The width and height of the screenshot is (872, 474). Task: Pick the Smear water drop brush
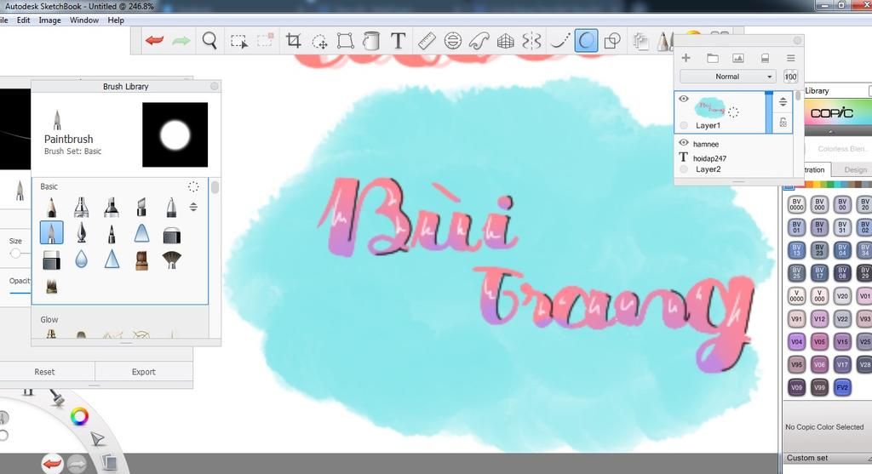tap(81, 260)
